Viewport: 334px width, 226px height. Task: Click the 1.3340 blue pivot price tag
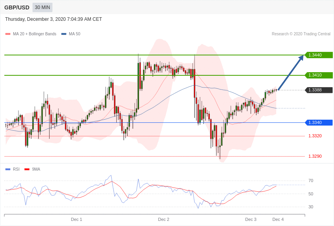click(319, 122)
